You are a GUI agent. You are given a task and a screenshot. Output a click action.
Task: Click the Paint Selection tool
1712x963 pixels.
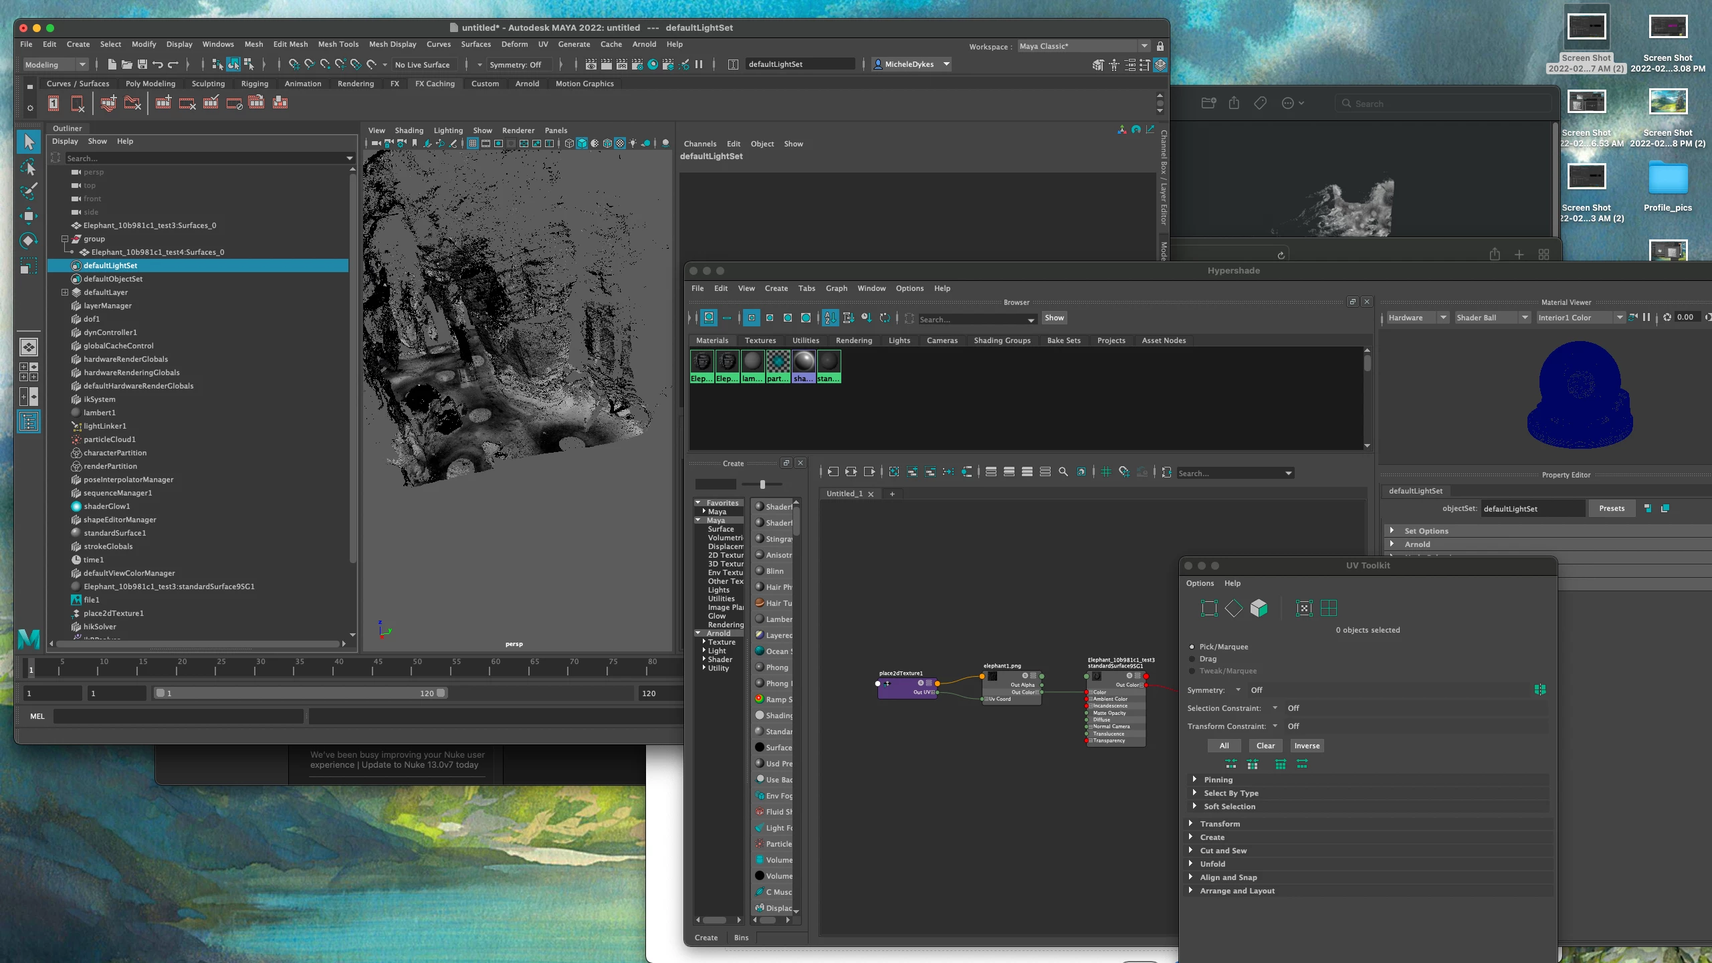click(x=28, y=192)
